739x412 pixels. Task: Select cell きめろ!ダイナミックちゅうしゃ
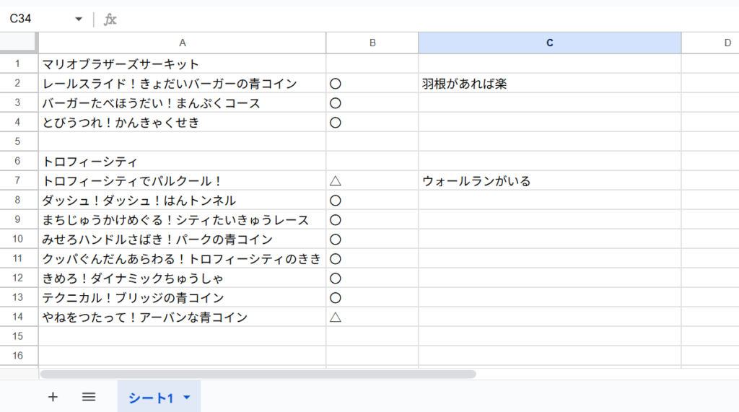pos(183,278)
